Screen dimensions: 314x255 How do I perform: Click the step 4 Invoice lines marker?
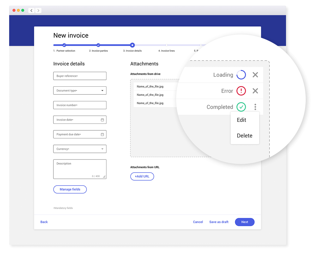point(166,45)
